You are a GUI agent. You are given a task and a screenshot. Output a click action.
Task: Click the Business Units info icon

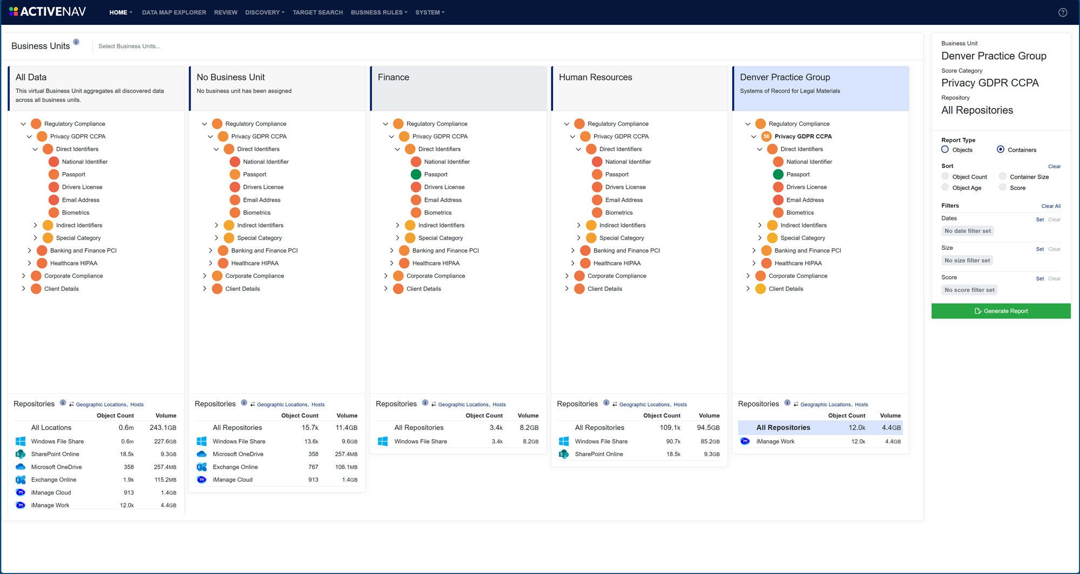click(x=77, y=42)
